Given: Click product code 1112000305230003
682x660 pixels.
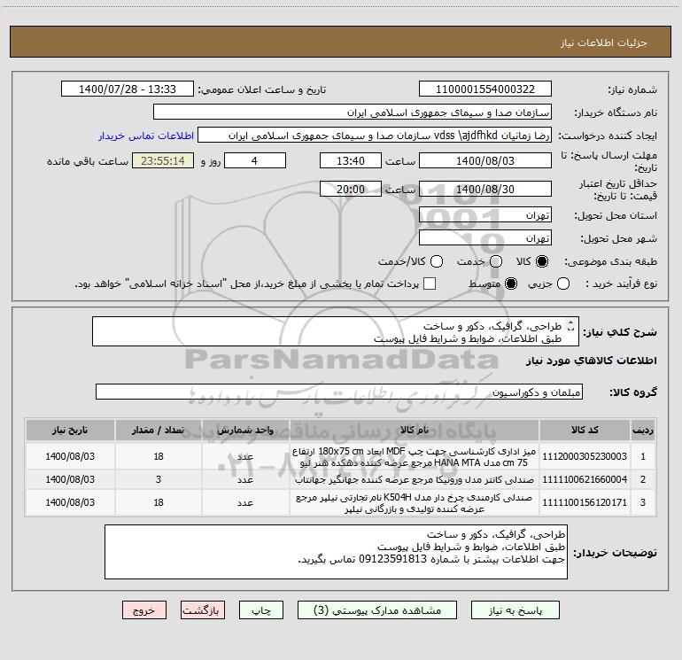Looking at the screenshot, I should 585,456.
